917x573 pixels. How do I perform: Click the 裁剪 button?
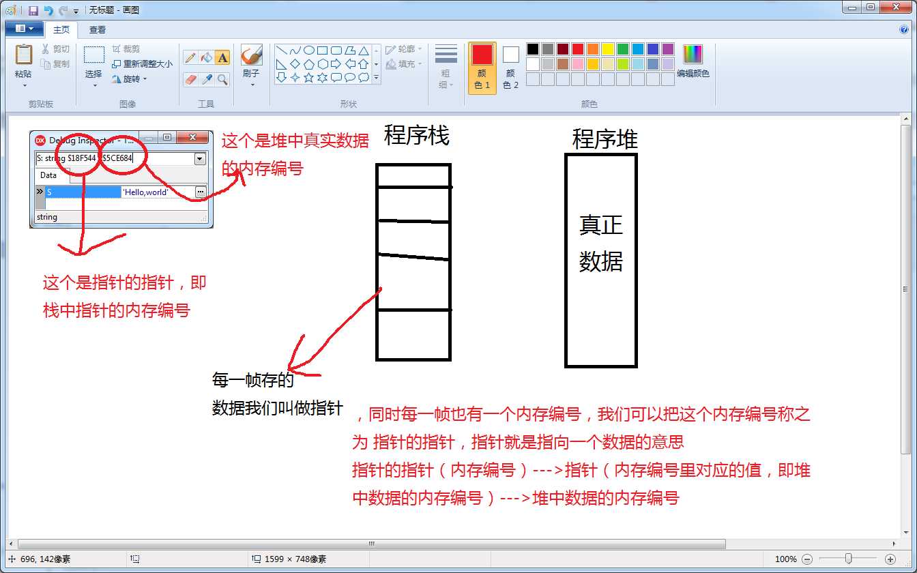[126, 49]
